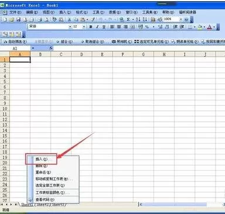Open the font size 12 dropdown
The image size is (225, 214).
(84, 27)
